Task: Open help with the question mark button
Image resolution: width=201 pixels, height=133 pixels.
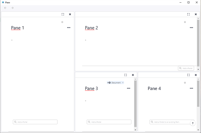Action: pyautogui.click(x=193, y=123)
